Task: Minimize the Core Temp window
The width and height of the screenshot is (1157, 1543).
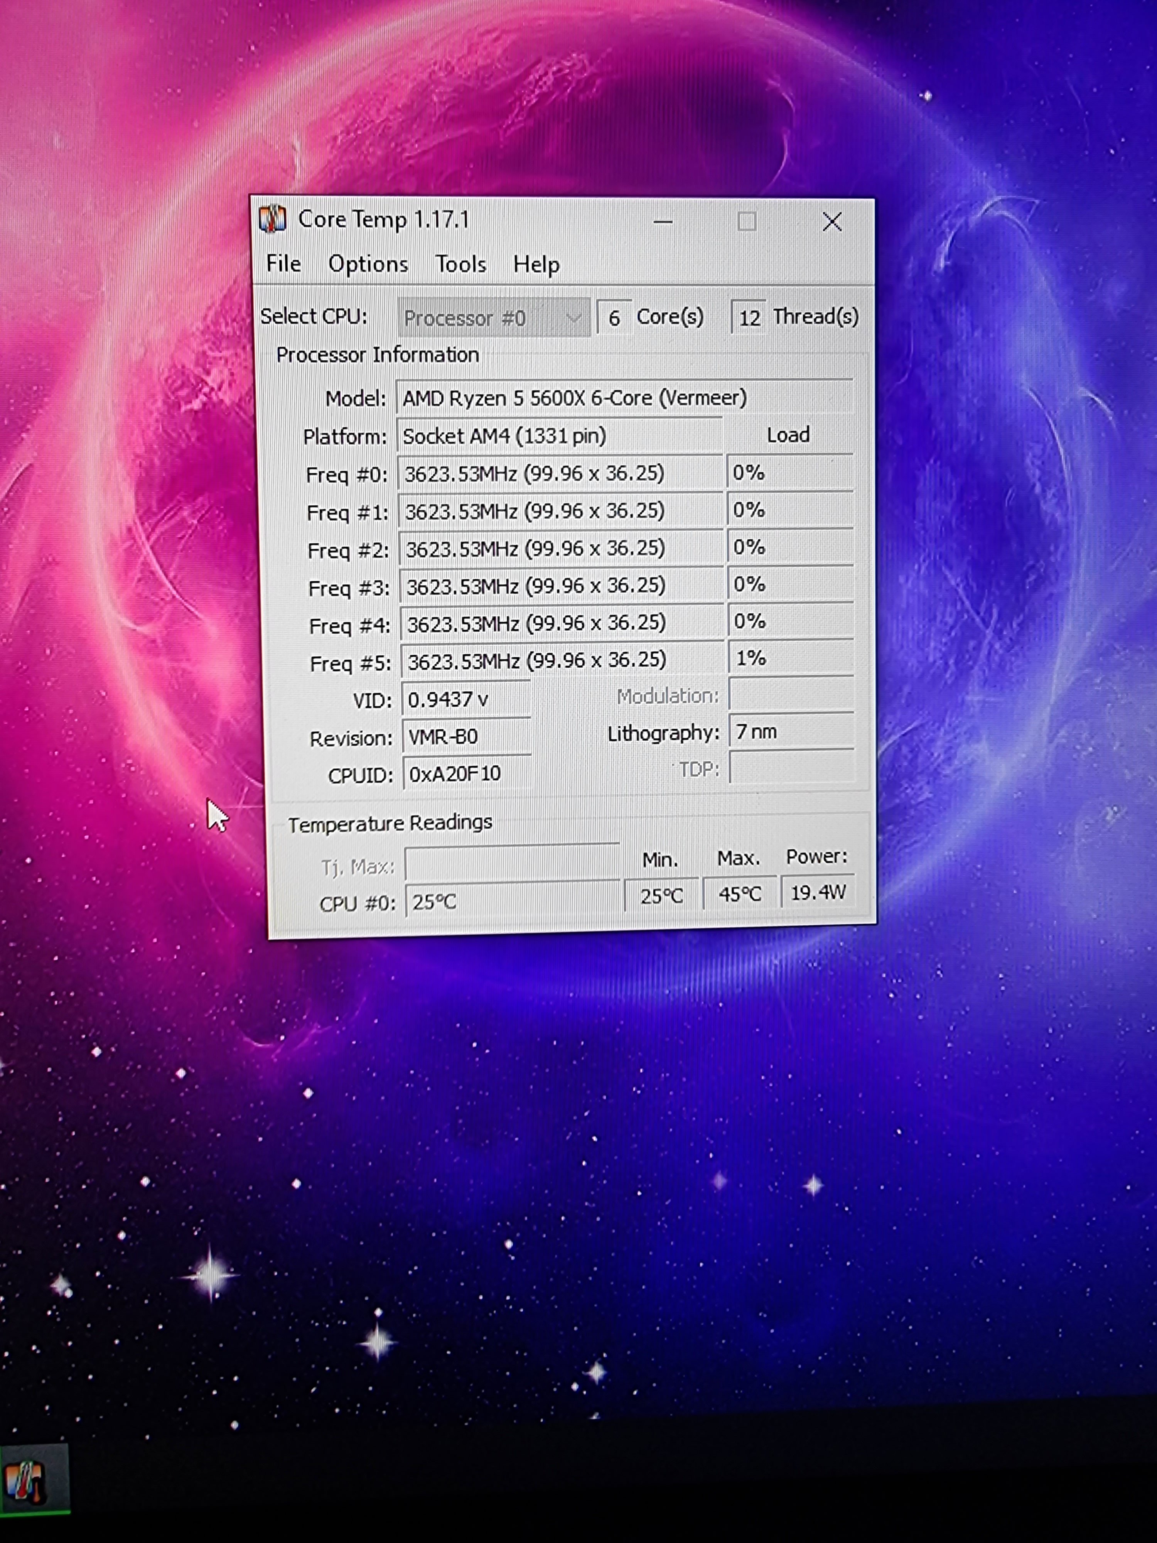Action: [x=663, y=223]
